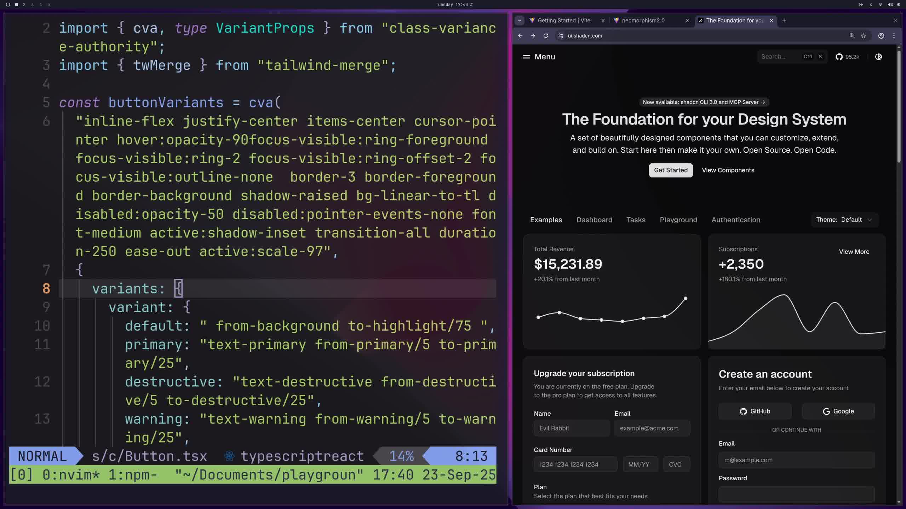The height and width of the screenshot is (509, 906).
Task: Switch to the Dashboard examples tab
Action: [x=594, y=220]
